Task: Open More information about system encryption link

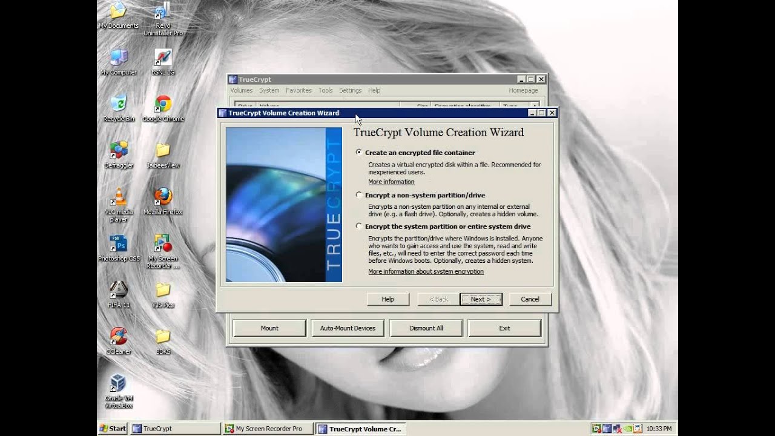Action: tap(426, 271)
